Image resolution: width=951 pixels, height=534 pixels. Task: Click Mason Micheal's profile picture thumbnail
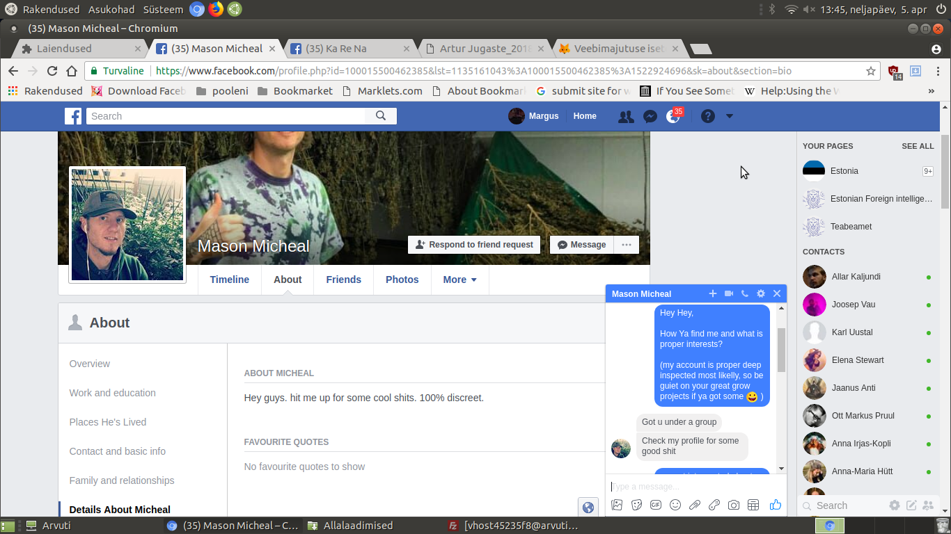(127, 225)
